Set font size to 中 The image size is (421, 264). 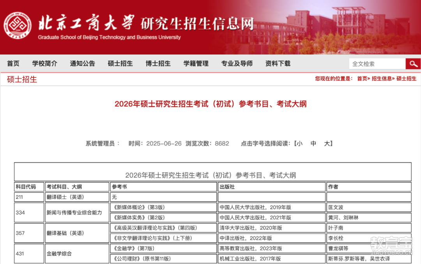click(x=313, y=143)
